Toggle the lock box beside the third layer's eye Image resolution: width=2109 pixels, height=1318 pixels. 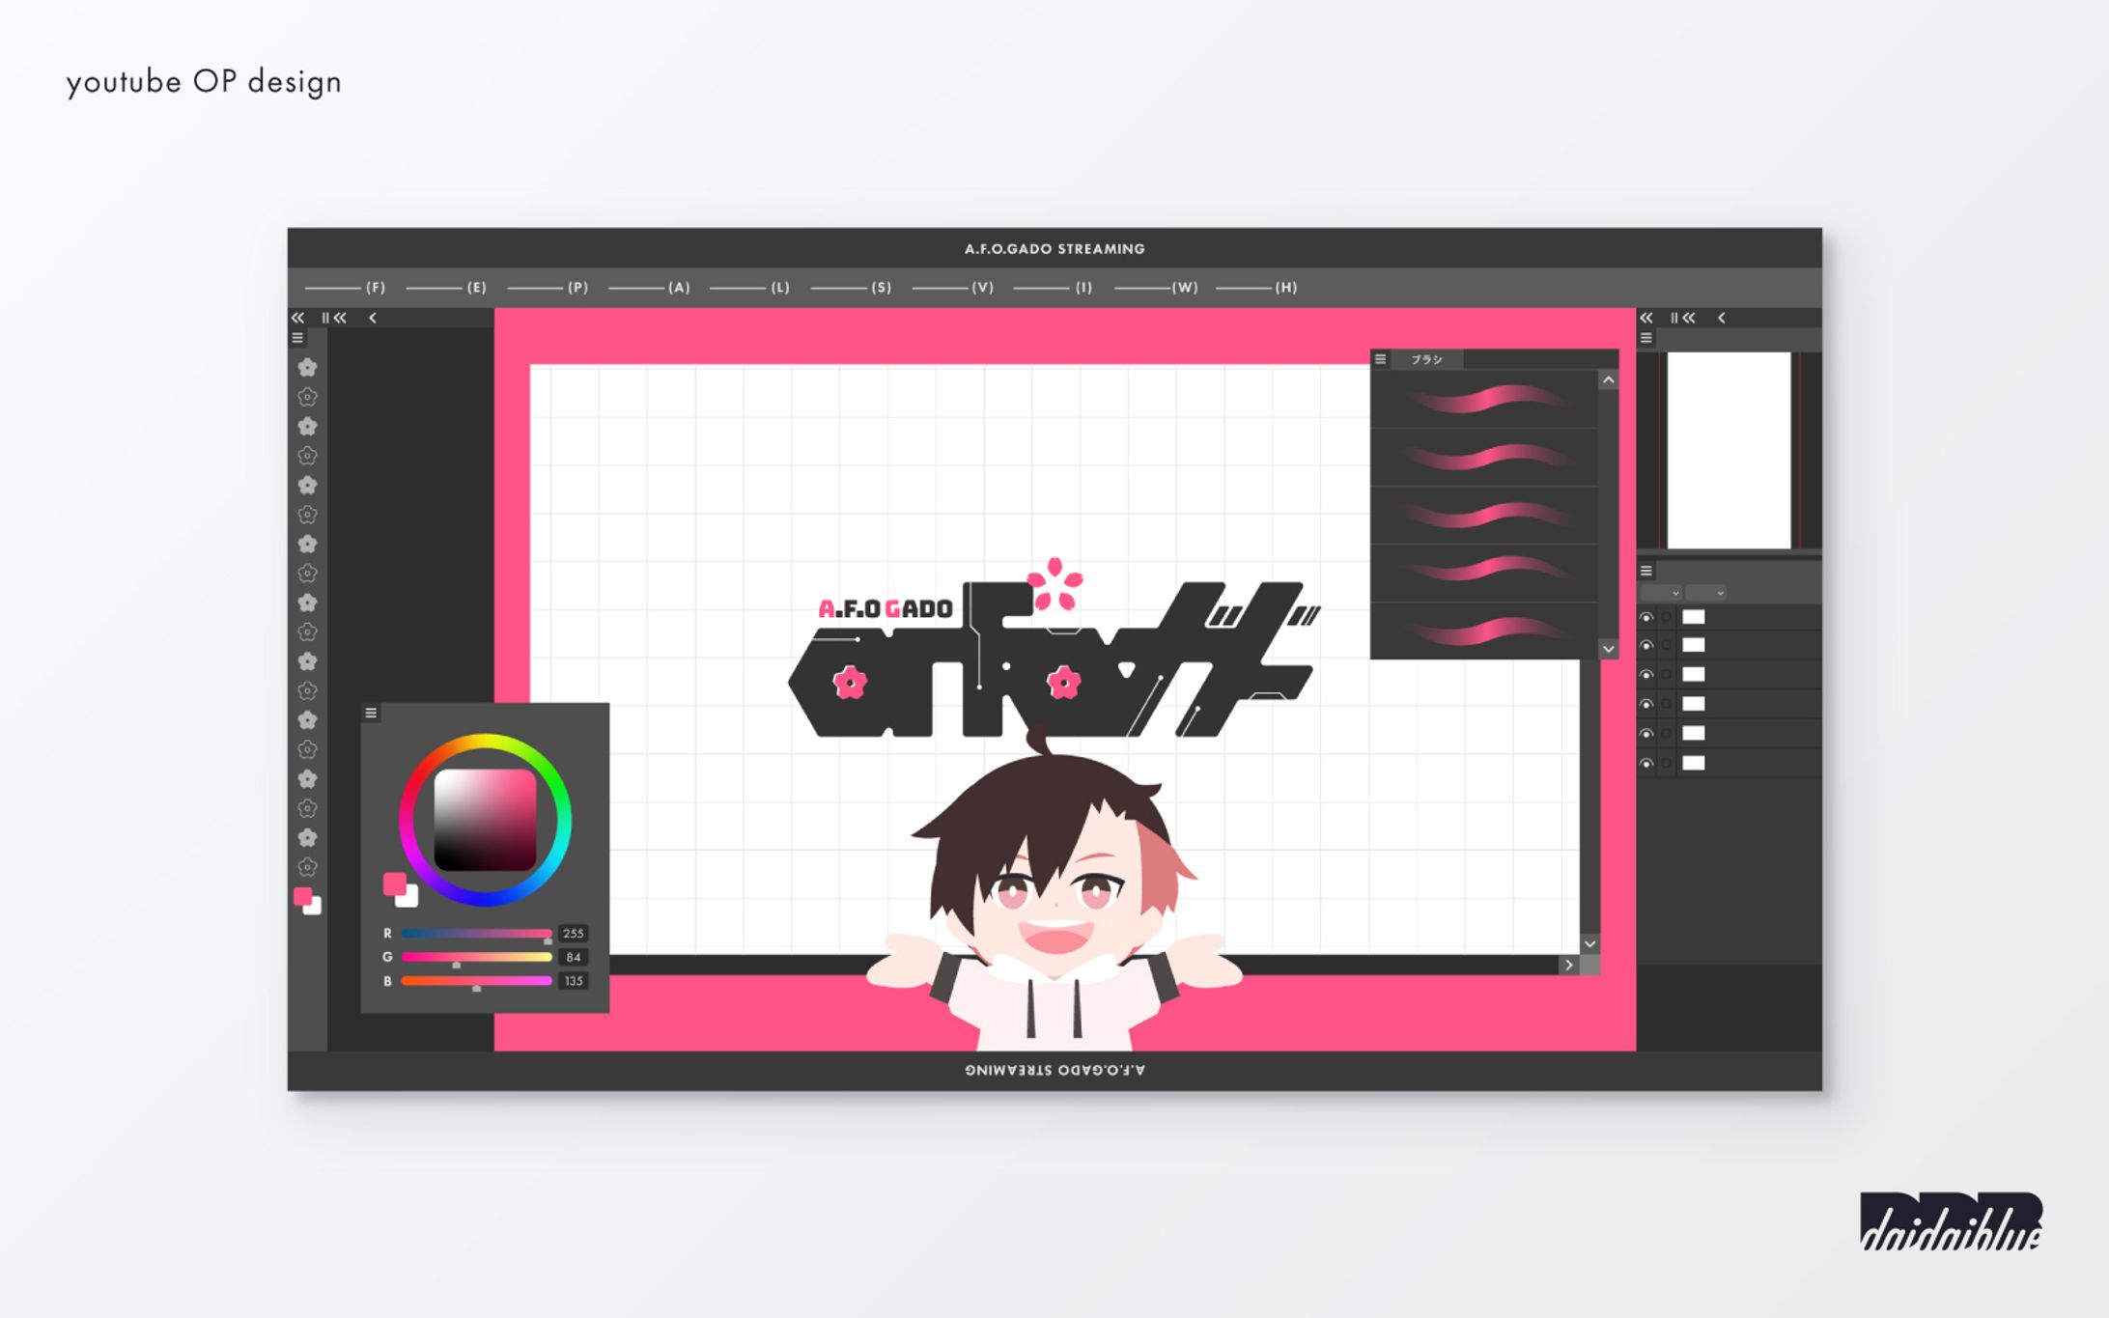pos(1667,675)
